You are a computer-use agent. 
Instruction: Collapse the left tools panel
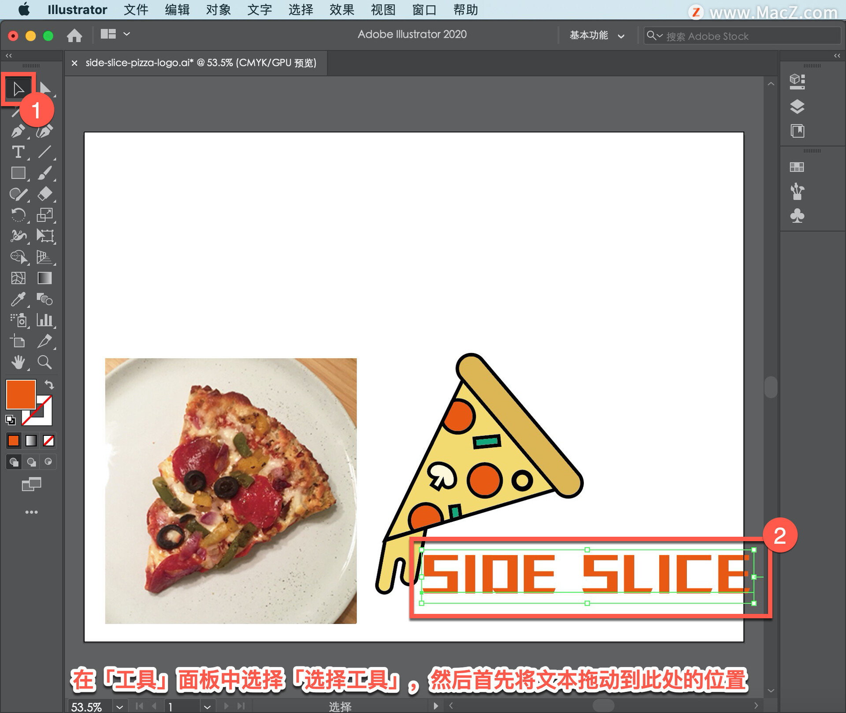click(9, 56)
